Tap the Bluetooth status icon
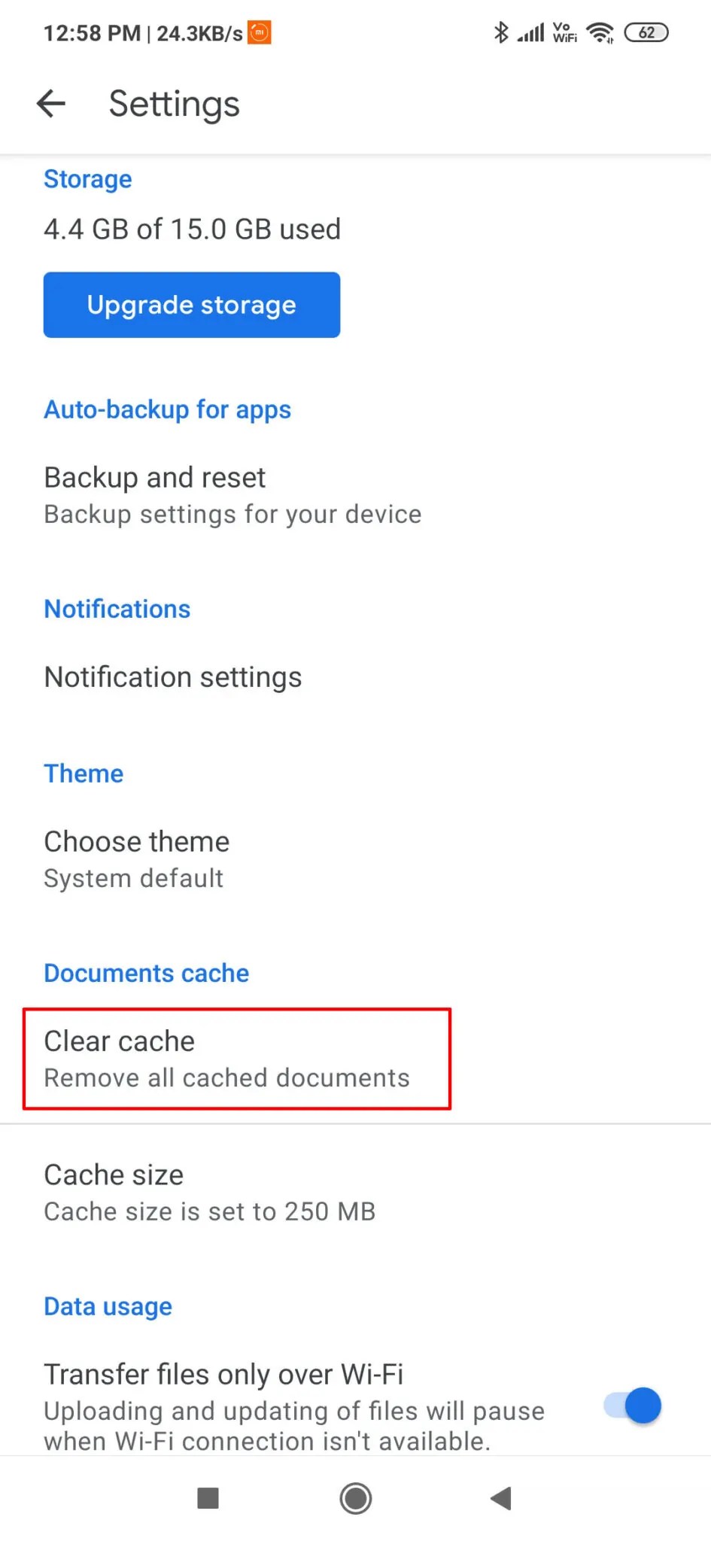711x1541 pixels. 500,32
